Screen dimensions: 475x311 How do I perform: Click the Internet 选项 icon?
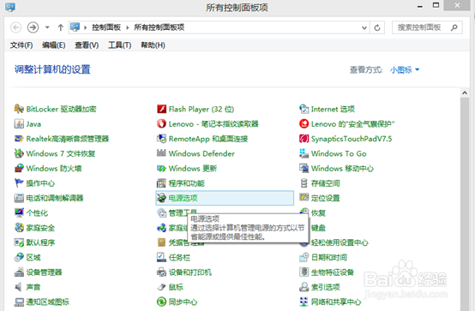pos(304,109)
